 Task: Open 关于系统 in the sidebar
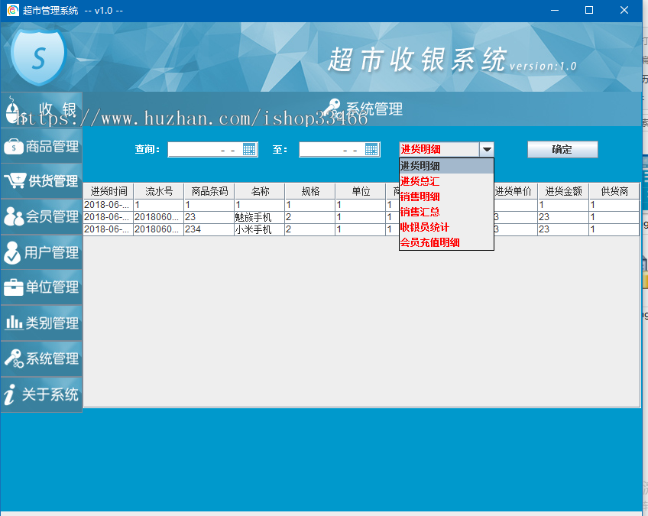coord(41,394)
